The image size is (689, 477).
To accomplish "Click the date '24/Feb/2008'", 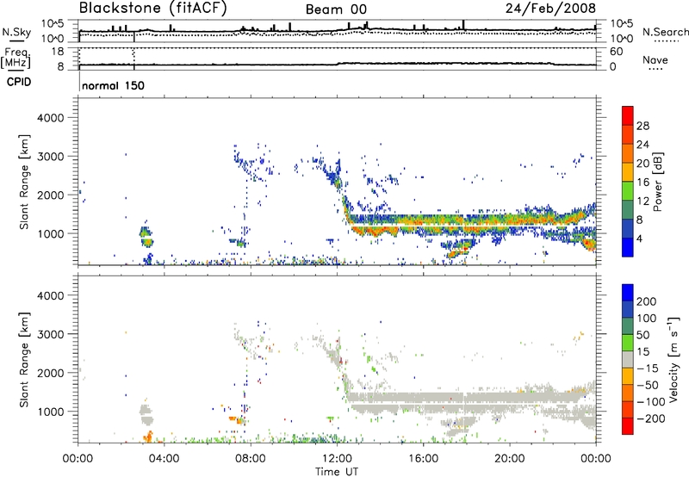I will point(550,9).
